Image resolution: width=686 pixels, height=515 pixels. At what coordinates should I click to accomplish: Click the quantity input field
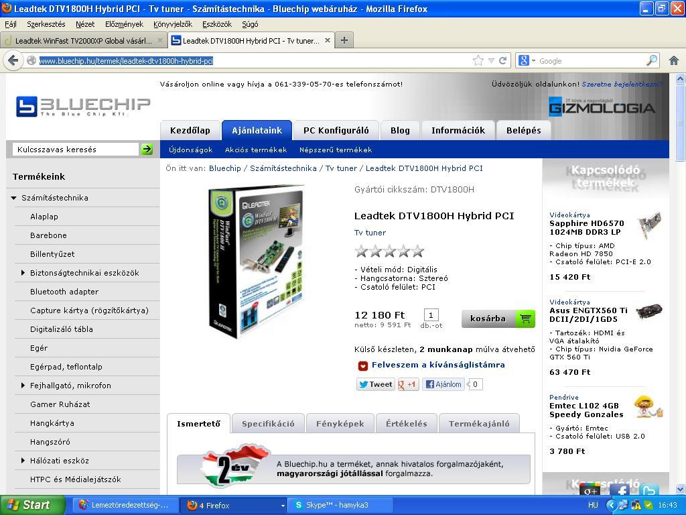pyautogui.click(x=431, y=315)
